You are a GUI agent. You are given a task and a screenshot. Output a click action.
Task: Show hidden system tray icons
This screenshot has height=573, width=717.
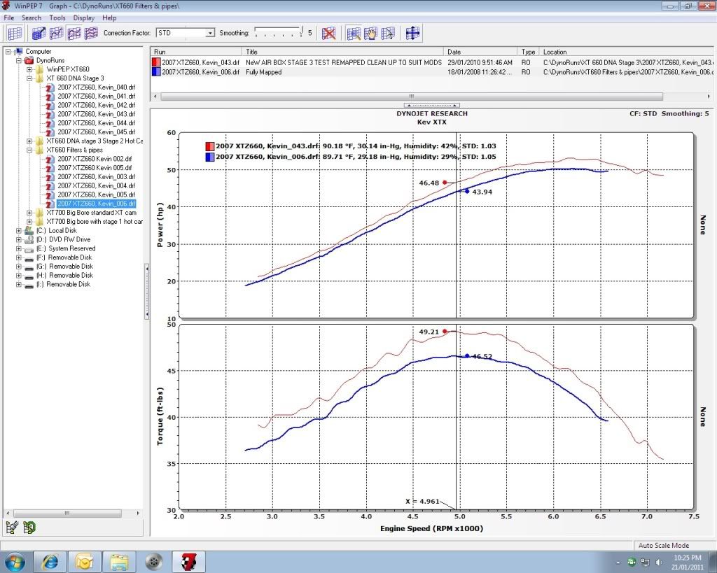pyautogui.click(x=618, y=563)
